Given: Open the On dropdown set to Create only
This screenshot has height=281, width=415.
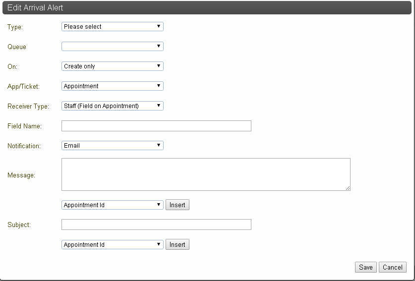Looking at the screenshot, I should click(113, 66).
